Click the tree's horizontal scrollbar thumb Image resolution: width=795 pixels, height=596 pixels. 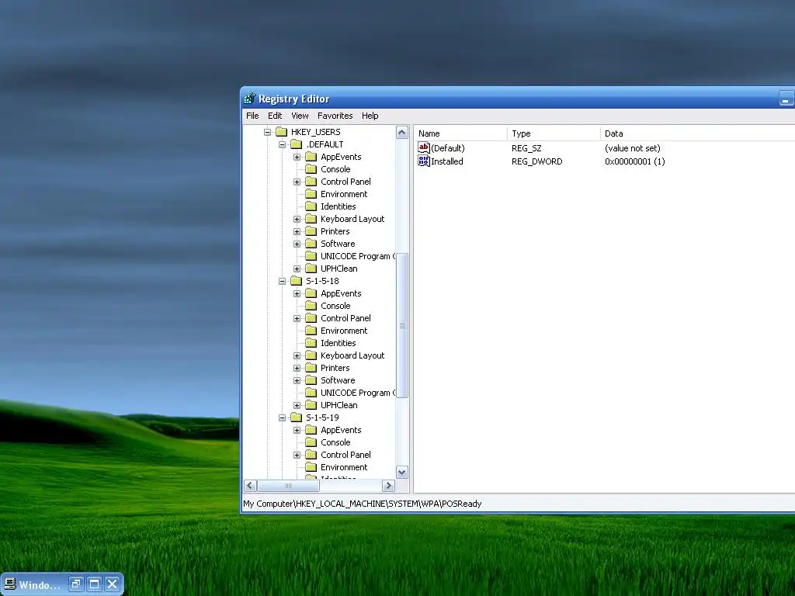[x=288, y=486]
